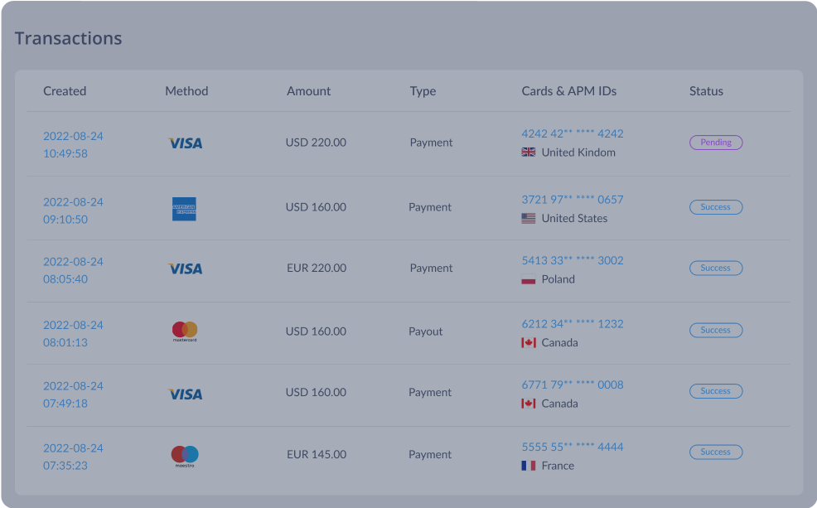Click the Visa logo on the first transaction
The height and width of the screenshot is (508, 817).
[183, 143]
